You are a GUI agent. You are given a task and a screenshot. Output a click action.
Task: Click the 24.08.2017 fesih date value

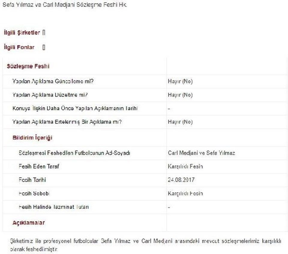pos(181,180)
